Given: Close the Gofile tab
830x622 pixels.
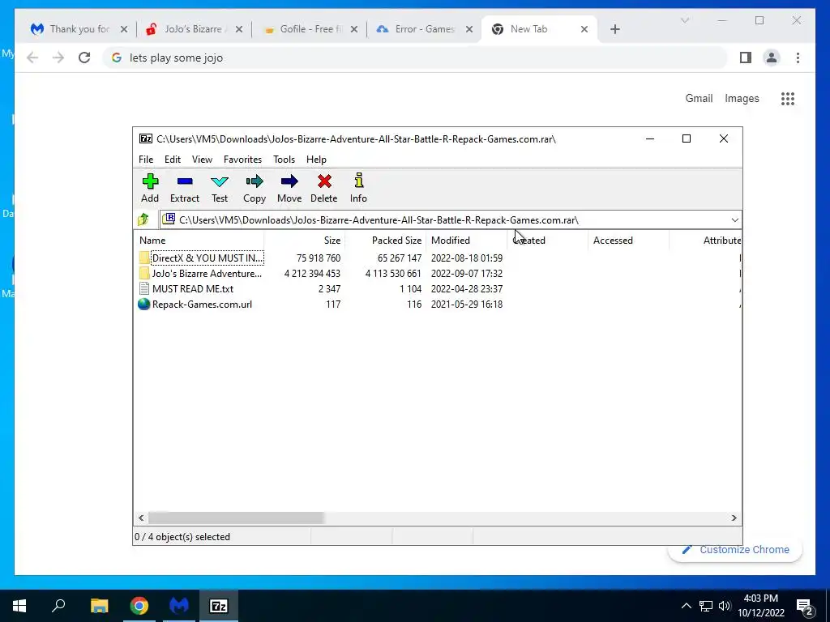Looking at the screenshot, I should point(354,29).
